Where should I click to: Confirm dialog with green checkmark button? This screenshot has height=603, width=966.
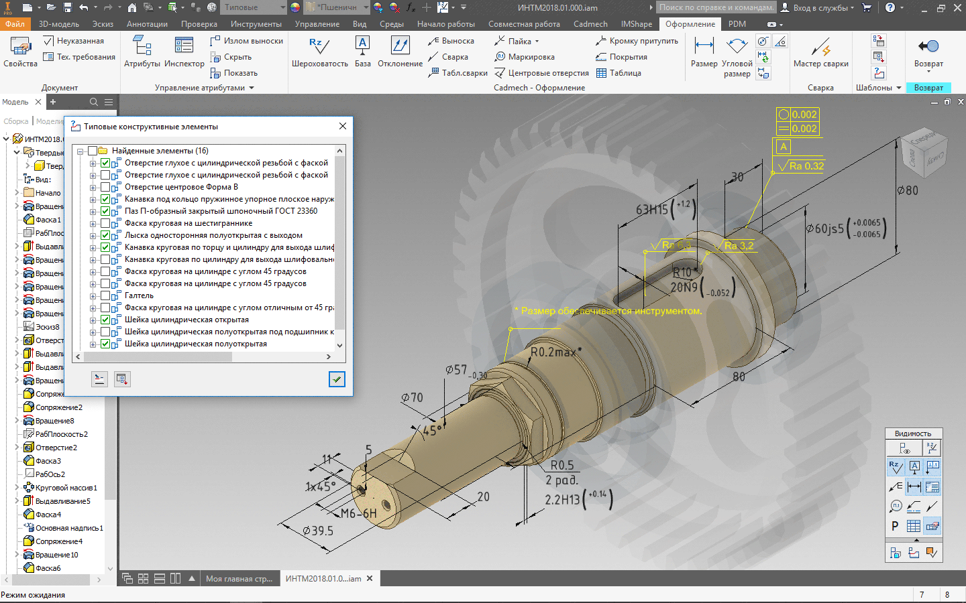click(x=337, y=379)
